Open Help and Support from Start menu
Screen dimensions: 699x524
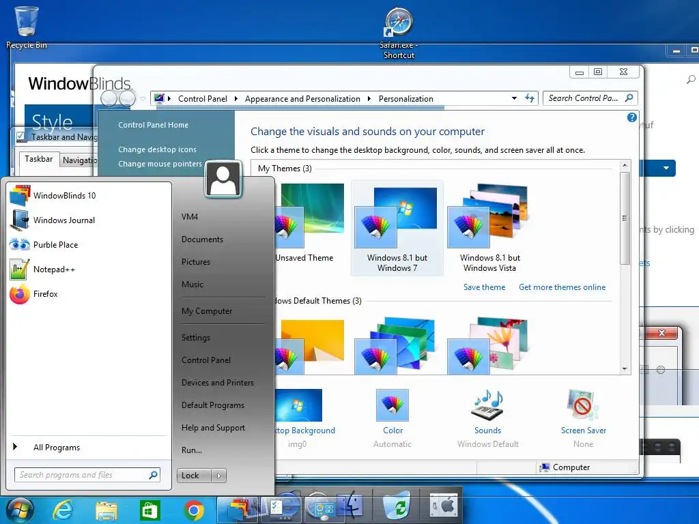(213, 427)
